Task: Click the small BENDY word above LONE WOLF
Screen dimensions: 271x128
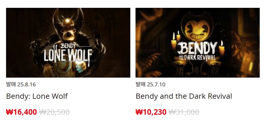Action: 68,46
